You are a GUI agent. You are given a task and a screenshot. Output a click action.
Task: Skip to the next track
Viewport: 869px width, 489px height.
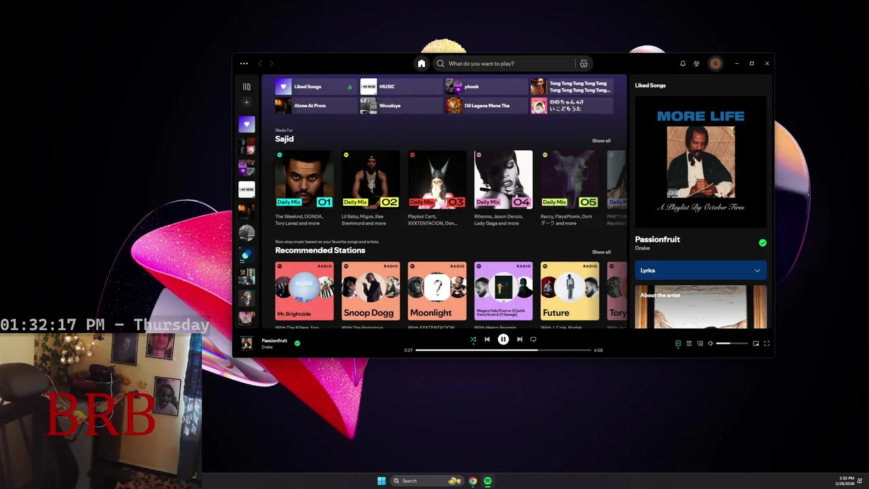tap(519, 340)
